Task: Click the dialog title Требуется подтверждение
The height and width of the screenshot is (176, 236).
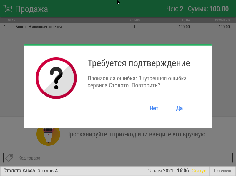Action: click(139, 63)
